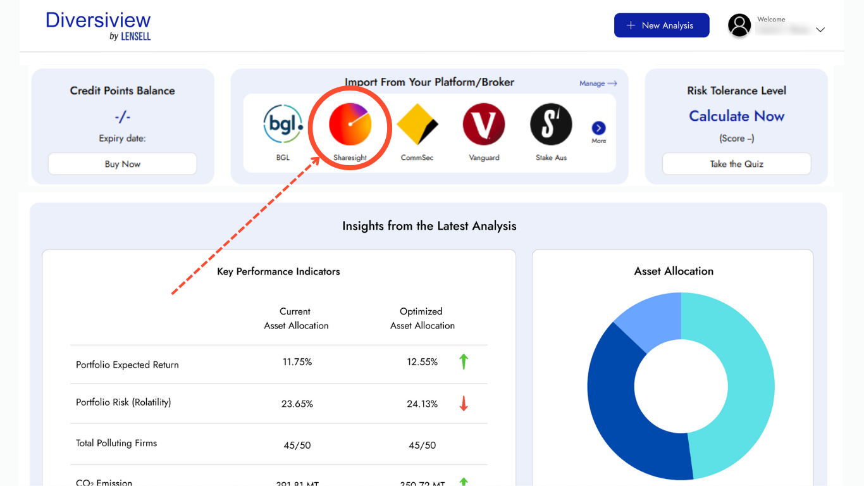
Task: Click the New Analysis button
Action: click(662, 25)
